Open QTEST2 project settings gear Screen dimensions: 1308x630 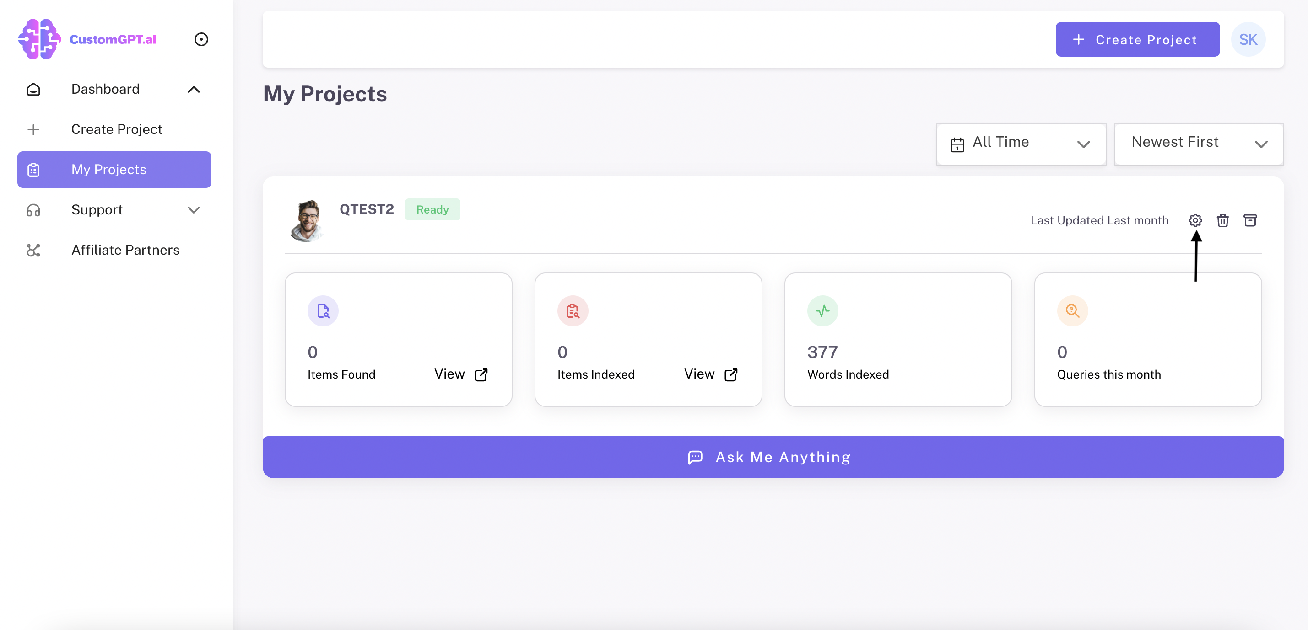pos(1195,220)
